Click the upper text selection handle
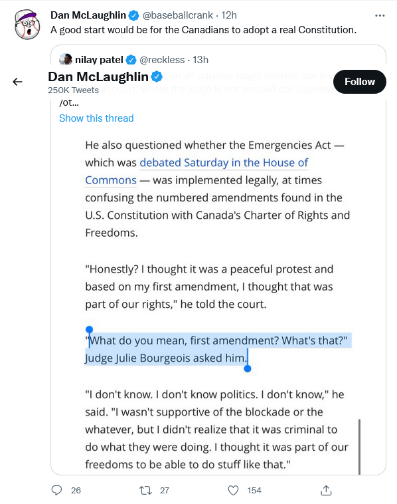The width and height of the screenshot is (397, 504). click(x=89, y=330)
